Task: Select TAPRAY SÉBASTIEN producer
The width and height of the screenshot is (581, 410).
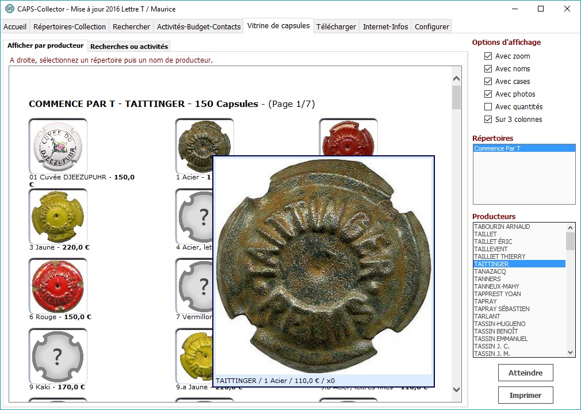Action: point(519,309)
